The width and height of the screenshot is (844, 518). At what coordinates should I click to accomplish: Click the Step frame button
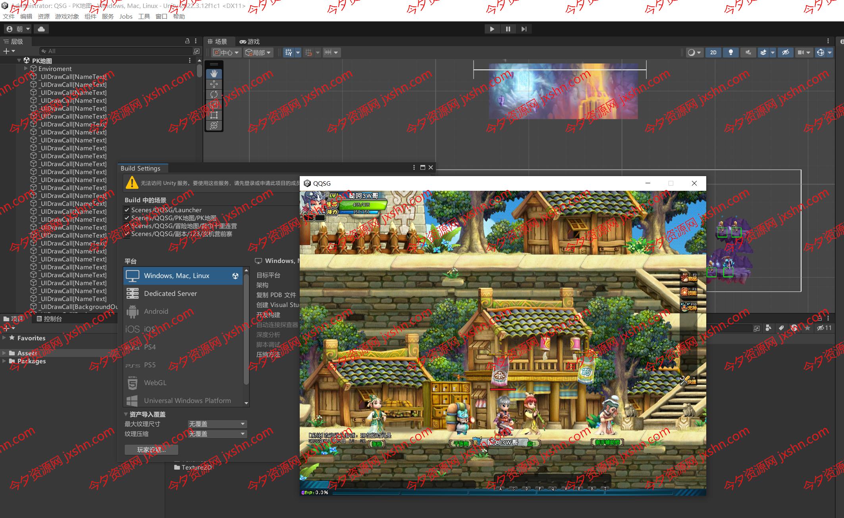point(524,29)
